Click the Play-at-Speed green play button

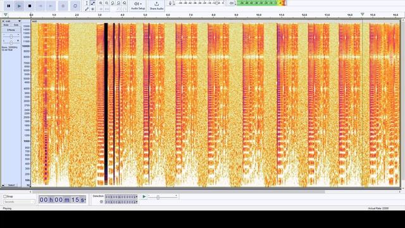[144, 197]
